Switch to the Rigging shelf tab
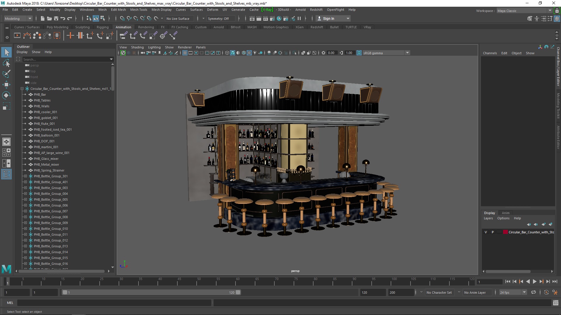The image size is (561, 315). pos(103,27)
